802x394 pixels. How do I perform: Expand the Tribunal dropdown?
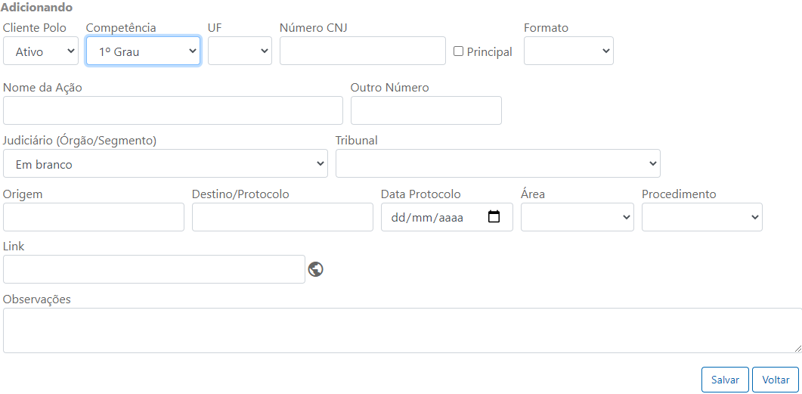click(497, 164)
